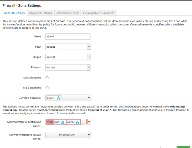Viewport: 192px width, 148px height.
Task: Click the gray button beside the green one
Action: coord(168,147)
